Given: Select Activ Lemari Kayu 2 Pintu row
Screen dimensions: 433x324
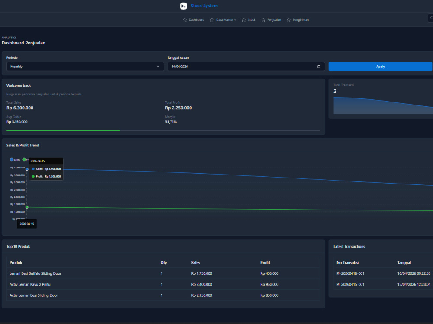Looking at the screenshot, I should click(163, 284).
